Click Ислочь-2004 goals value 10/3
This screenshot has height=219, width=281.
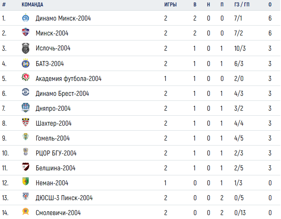click(x=240, y=48)
